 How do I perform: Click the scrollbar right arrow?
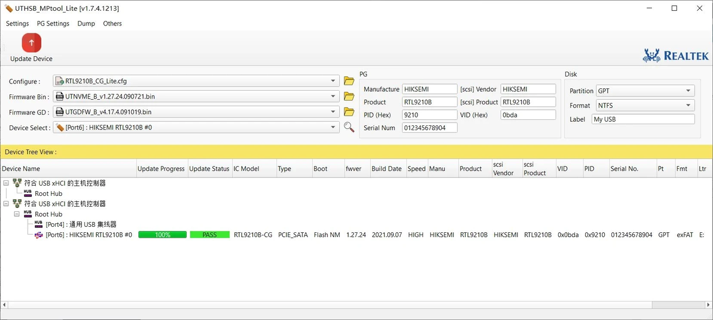(x=708, y=304)
